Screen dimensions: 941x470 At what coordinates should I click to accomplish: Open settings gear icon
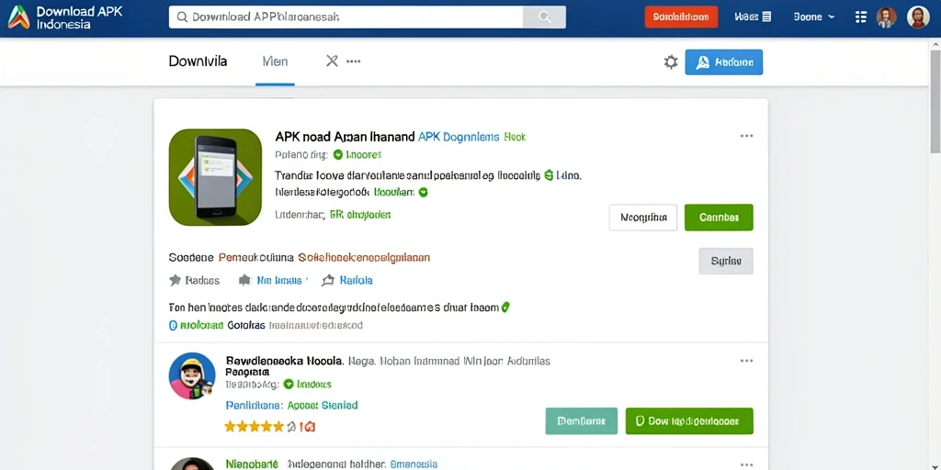tap(670, 62)
